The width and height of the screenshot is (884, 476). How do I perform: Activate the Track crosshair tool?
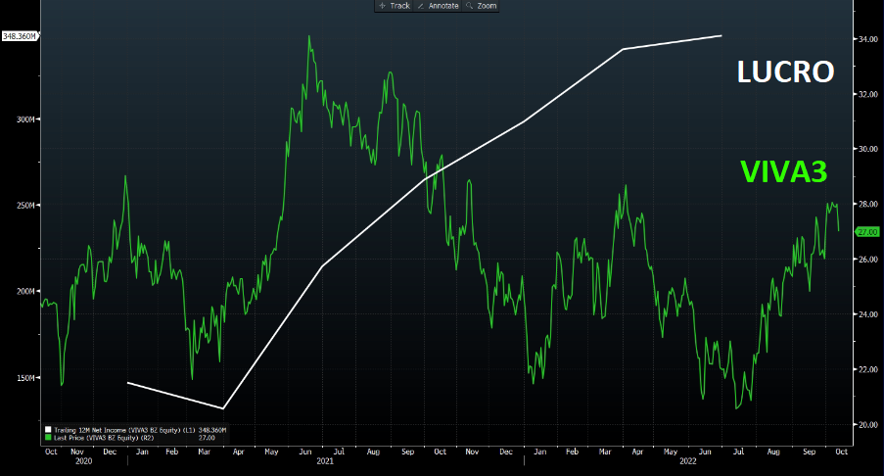(395, 6)
